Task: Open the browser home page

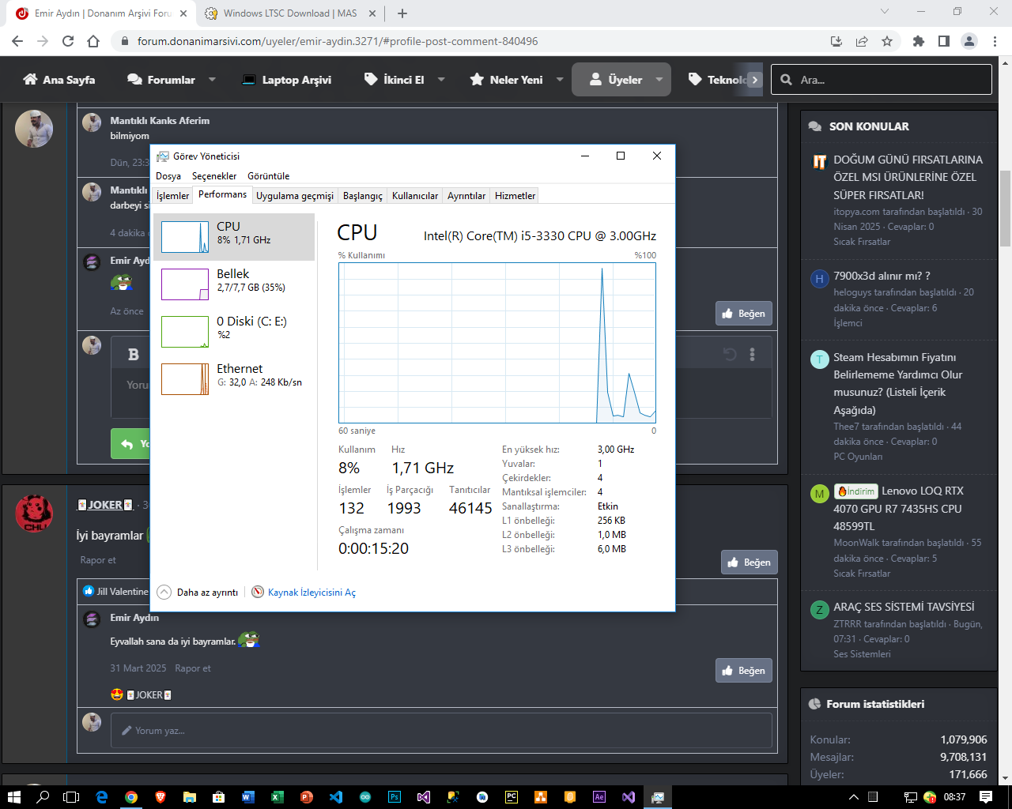Action: click(x=93, y=41)
